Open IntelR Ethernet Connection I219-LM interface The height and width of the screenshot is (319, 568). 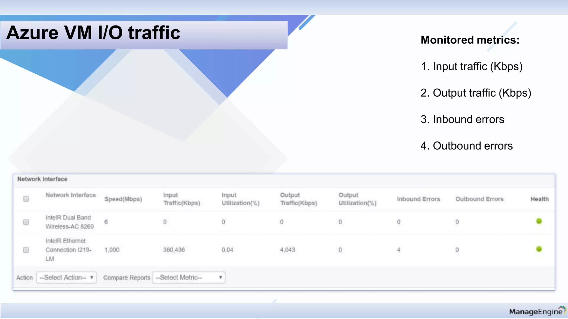[x=68, y=250]
